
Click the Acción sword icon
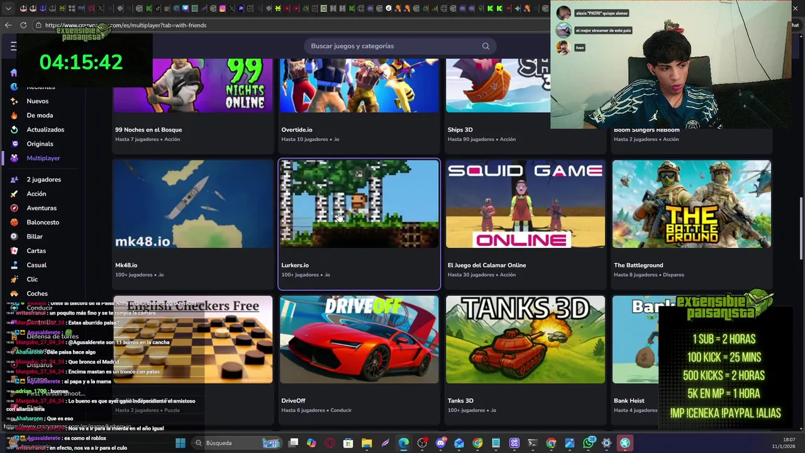coord(14,194)
